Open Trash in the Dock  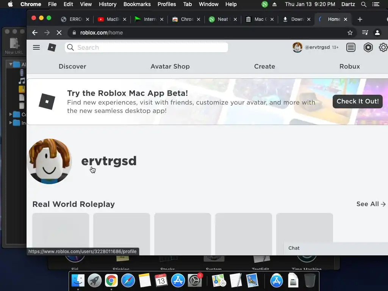[310, 281]
